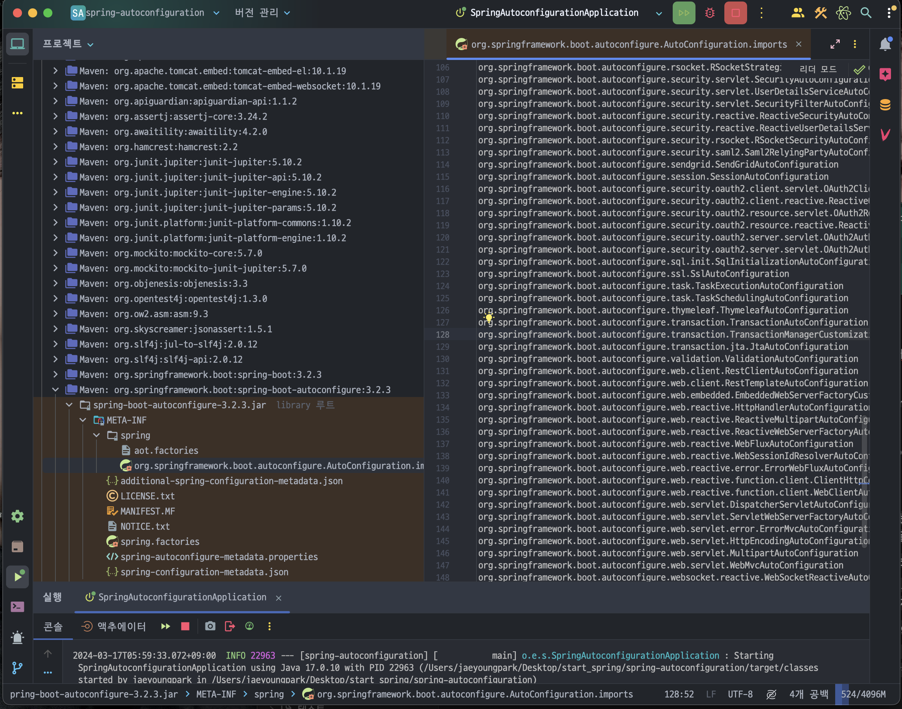This screenshot has height=709, width=902.
Task: Expand Maven slf4j-api:2.0.12 node
Action: click(x=55, y=359)
